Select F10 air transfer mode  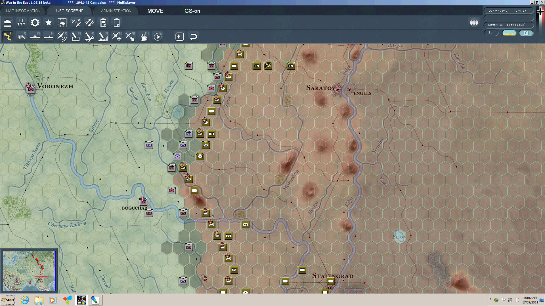tap(130, 37)
